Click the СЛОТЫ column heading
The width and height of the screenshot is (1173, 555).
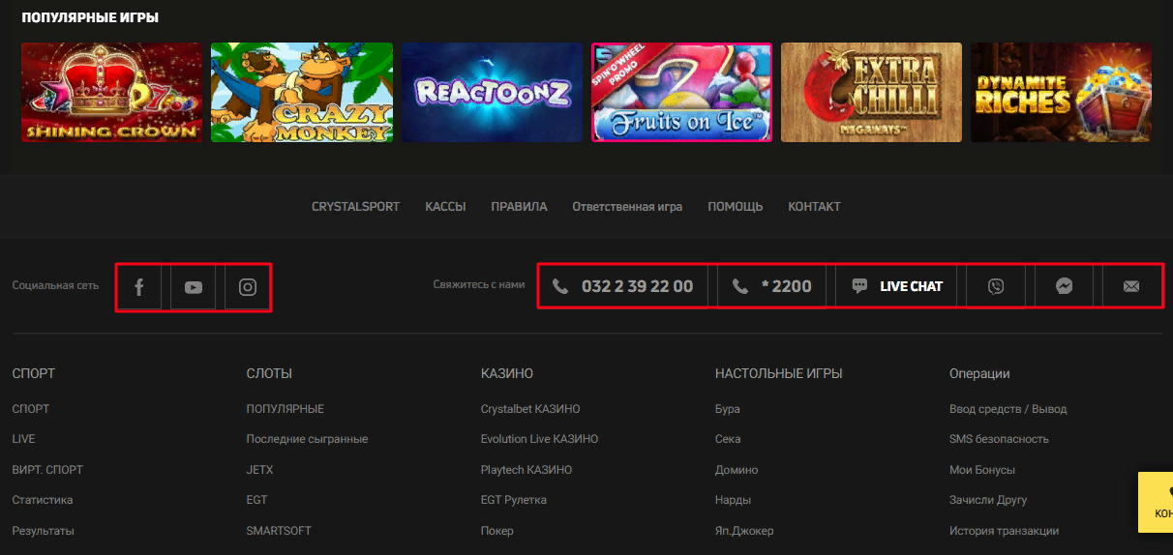click(x=269, y=373)
